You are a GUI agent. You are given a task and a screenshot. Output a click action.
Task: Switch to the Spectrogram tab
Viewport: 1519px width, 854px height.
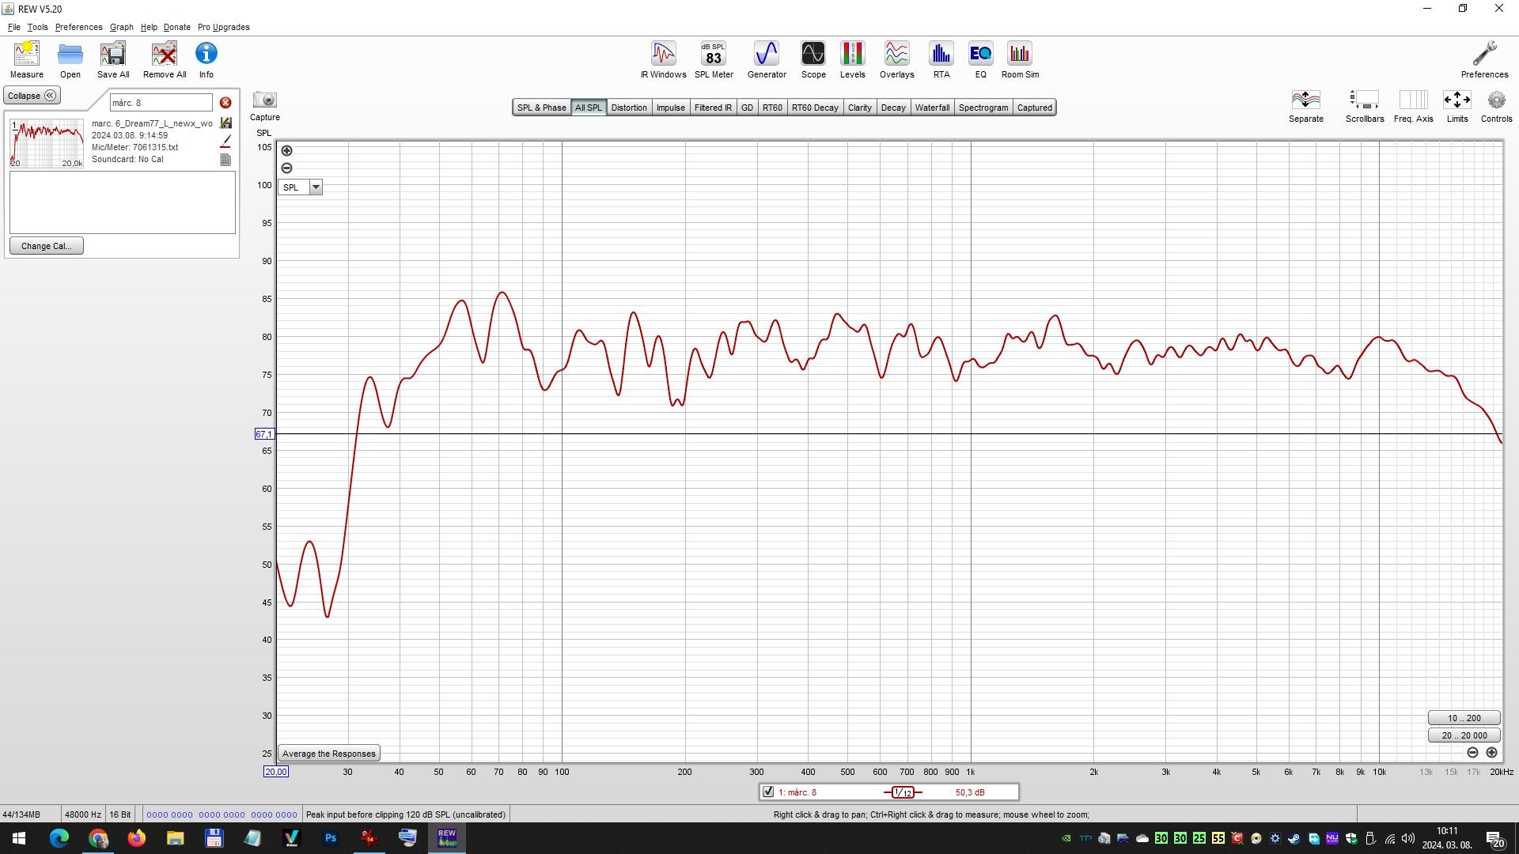pyautogui.click(x=983, y=108)
